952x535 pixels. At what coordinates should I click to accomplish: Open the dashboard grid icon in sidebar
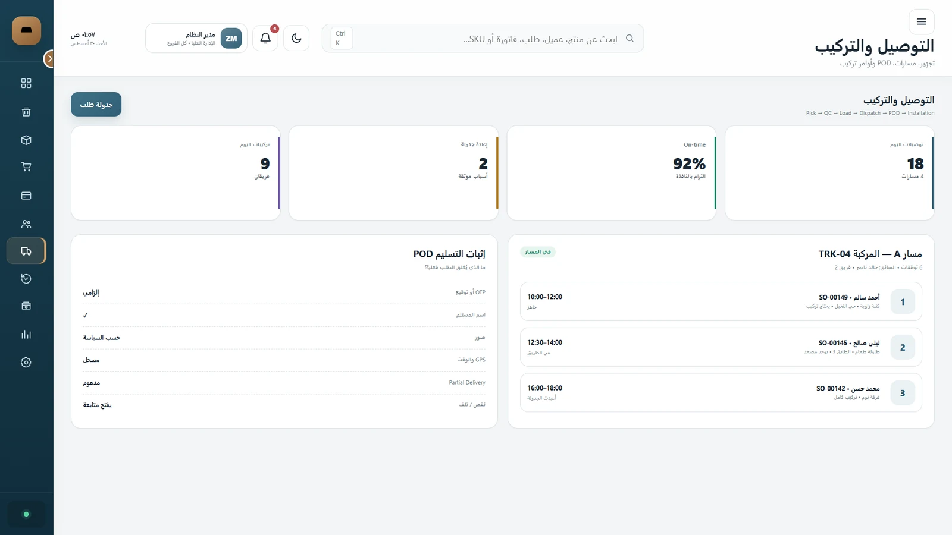(26, 83)
